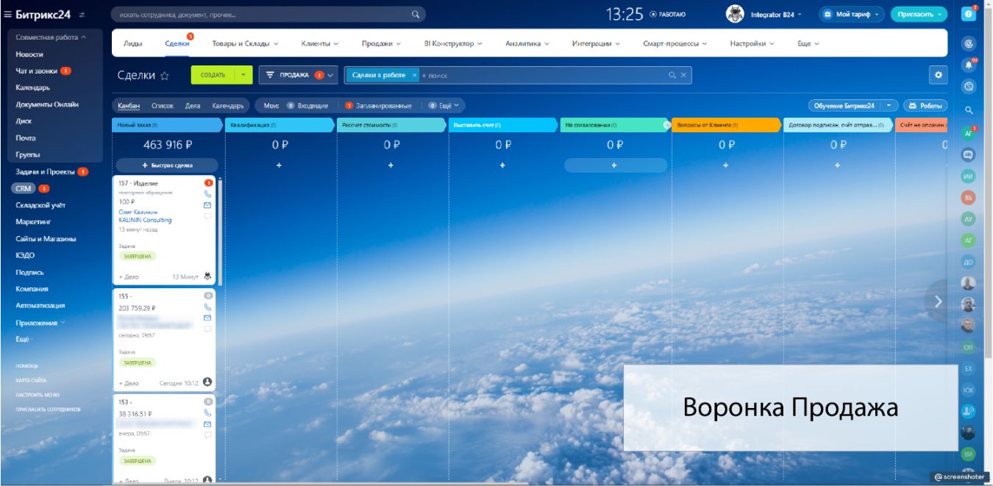Open Аналитика menu
The width and height of the screenshot is (993, 486).
click(527, 43)
